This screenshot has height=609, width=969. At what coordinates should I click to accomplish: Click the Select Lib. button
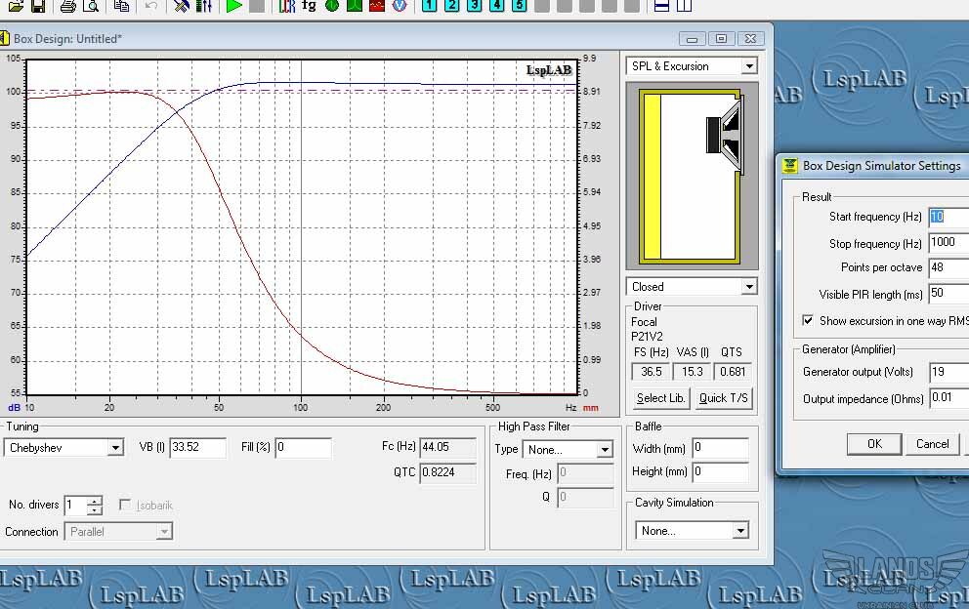click(660, 398)
